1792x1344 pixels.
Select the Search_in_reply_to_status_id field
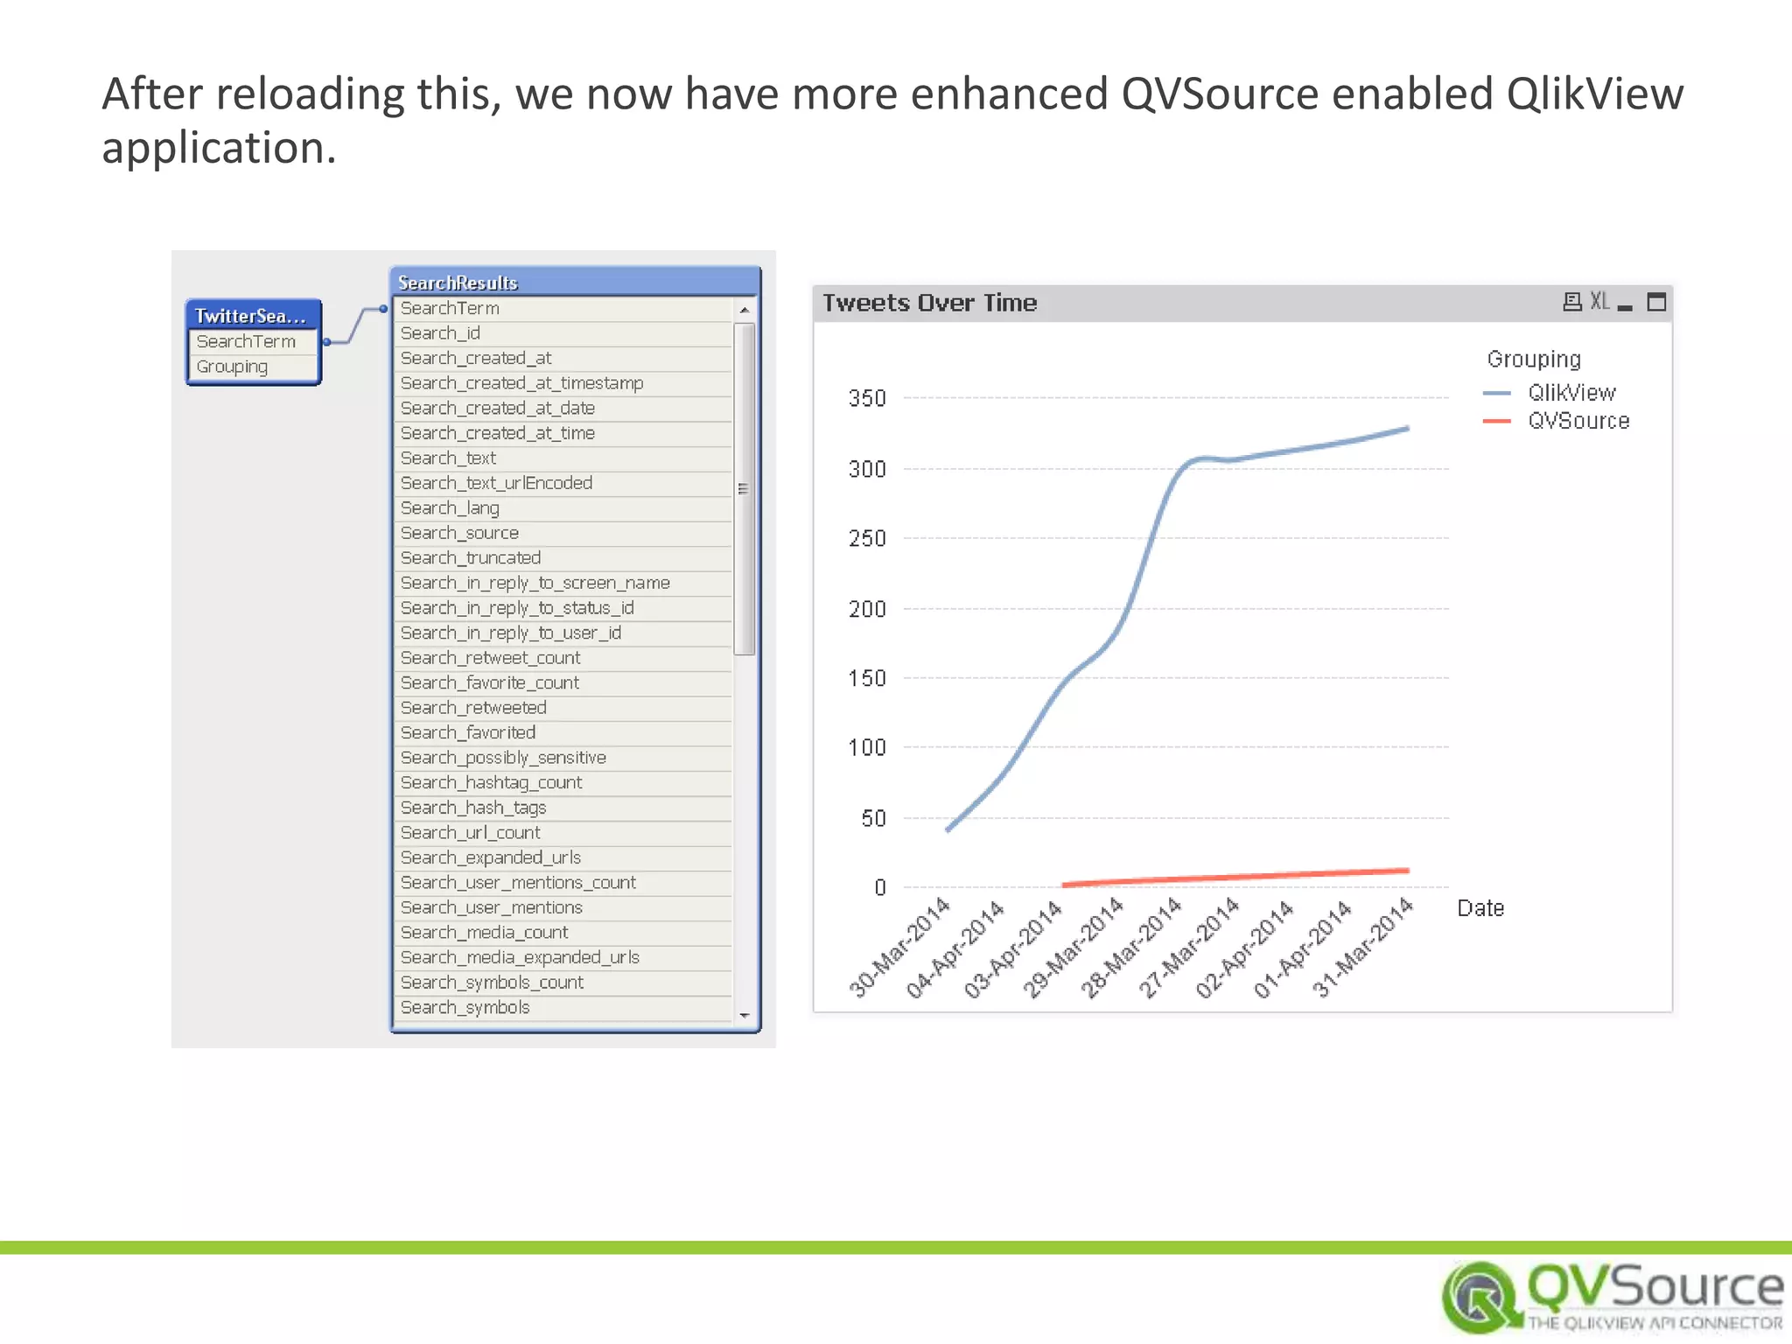563,607
